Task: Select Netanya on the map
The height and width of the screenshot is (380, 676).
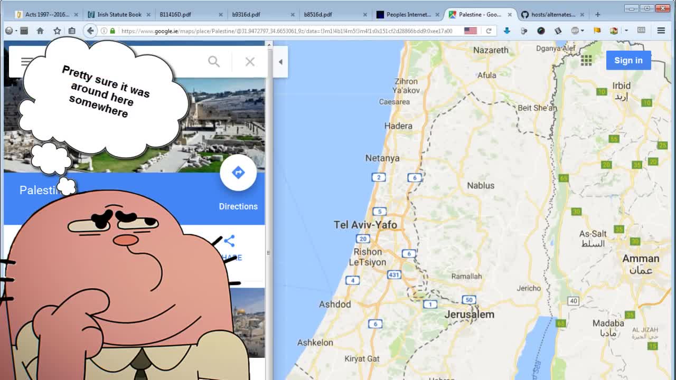Action: point(382,158)
